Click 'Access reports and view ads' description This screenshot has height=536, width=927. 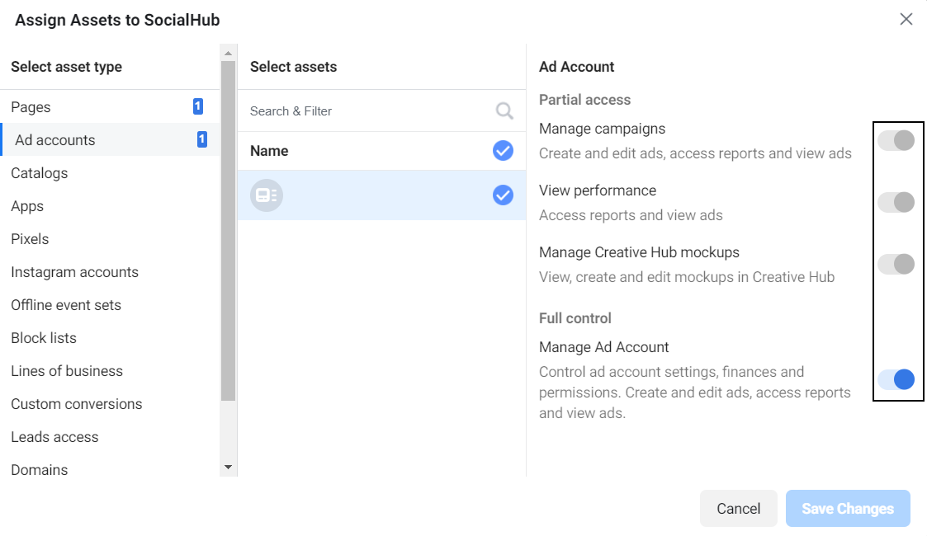pyautogui.click(x=631, y=215)
